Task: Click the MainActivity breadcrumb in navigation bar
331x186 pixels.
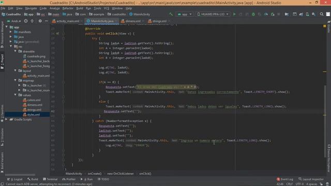Action: click(x=140, y=14)
